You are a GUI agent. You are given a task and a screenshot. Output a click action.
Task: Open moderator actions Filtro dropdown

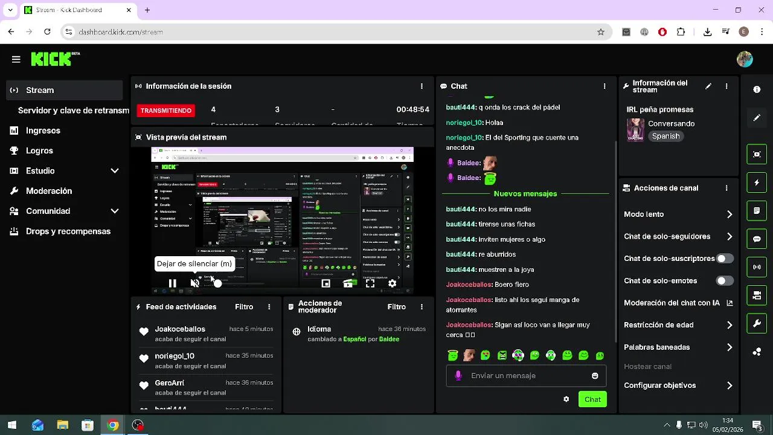(396, 307)
